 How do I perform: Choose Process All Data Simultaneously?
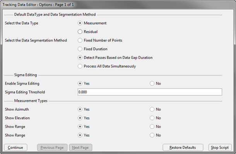click(x=80, y=66)
